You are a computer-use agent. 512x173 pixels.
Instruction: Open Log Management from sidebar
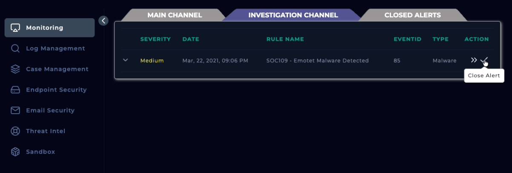(x=55, y=49)
